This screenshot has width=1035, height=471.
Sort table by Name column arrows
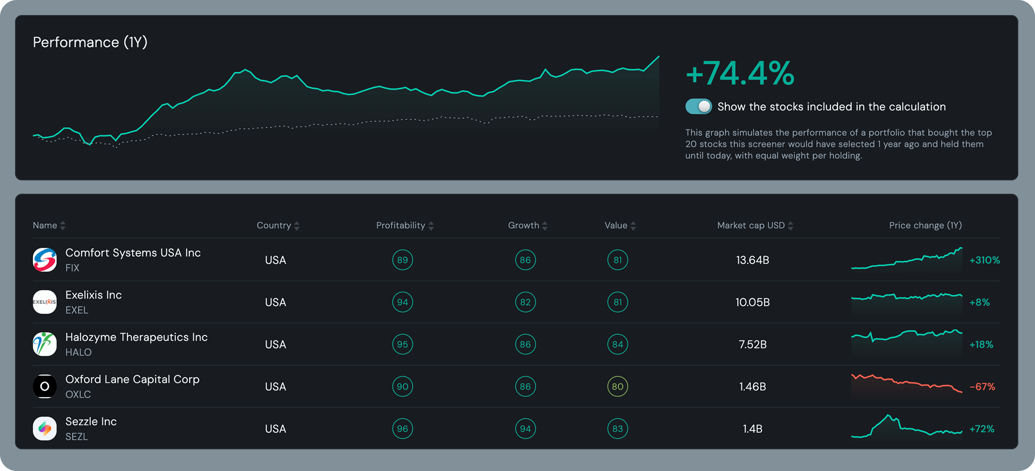coord(63,225)
